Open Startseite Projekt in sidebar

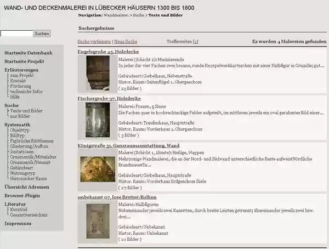pos(24,61)
